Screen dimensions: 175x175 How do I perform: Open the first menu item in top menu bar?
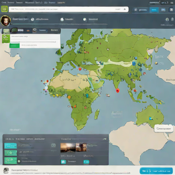(4, 2)
